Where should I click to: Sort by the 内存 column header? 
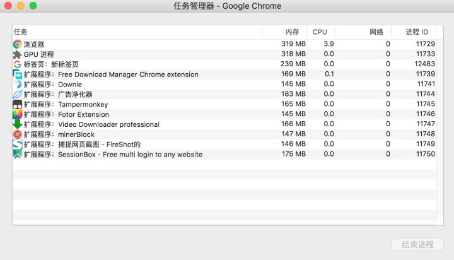click(x=284, y=32)
